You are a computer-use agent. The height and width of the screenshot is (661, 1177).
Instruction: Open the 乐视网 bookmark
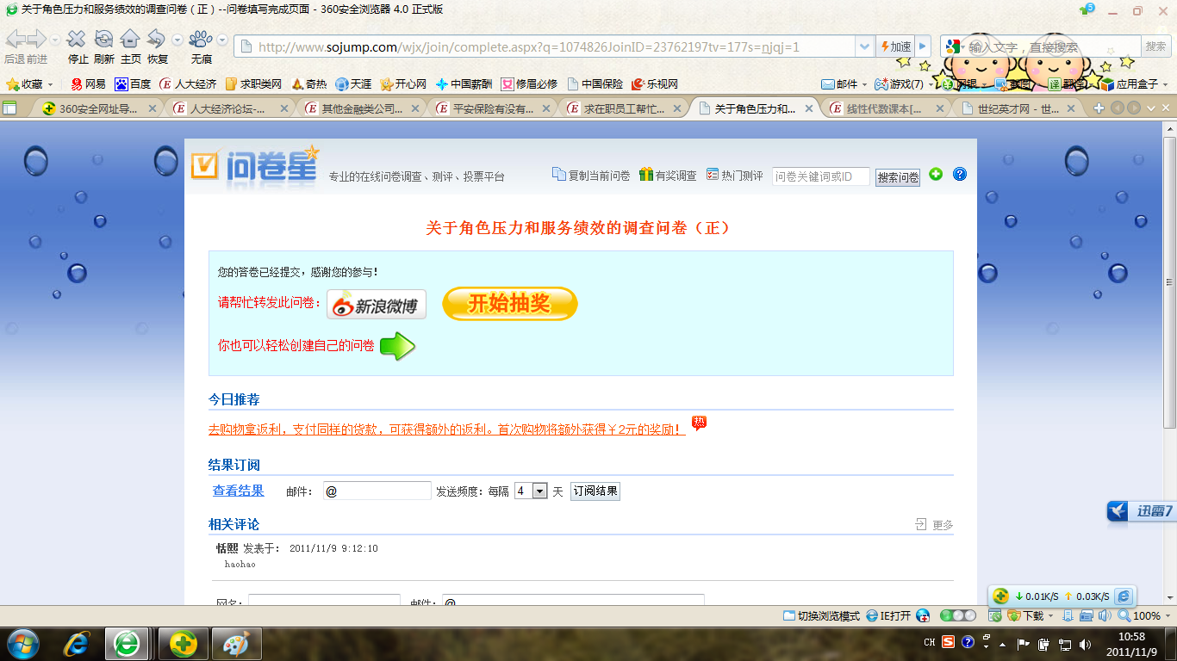point(655,84)
